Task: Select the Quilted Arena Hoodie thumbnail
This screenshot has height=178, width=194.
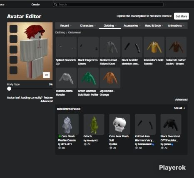Action: [66, 78]
